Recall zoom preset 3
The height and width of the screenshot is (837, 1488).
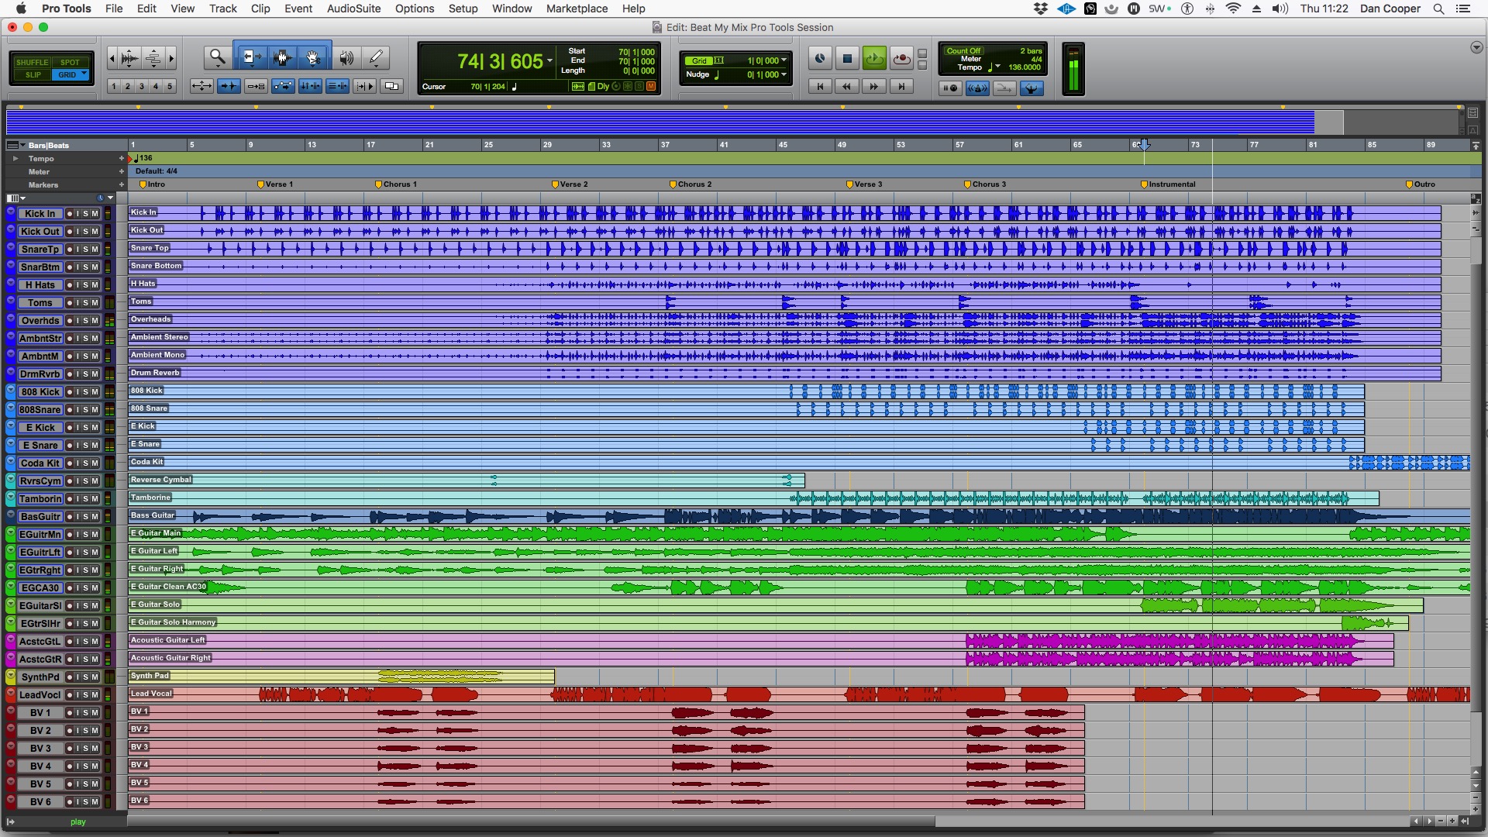coord(142,86)
